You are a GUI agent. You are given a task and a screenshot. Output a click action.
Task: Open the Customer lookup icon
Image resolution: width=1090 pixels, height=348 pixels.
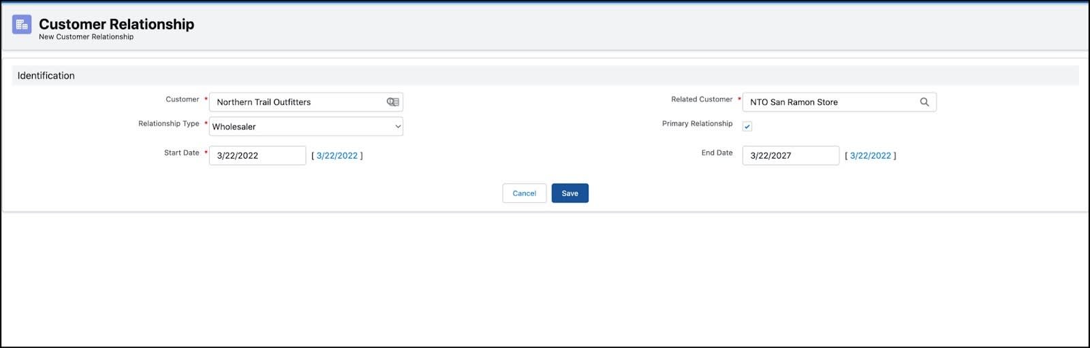[x=393, y=102]
